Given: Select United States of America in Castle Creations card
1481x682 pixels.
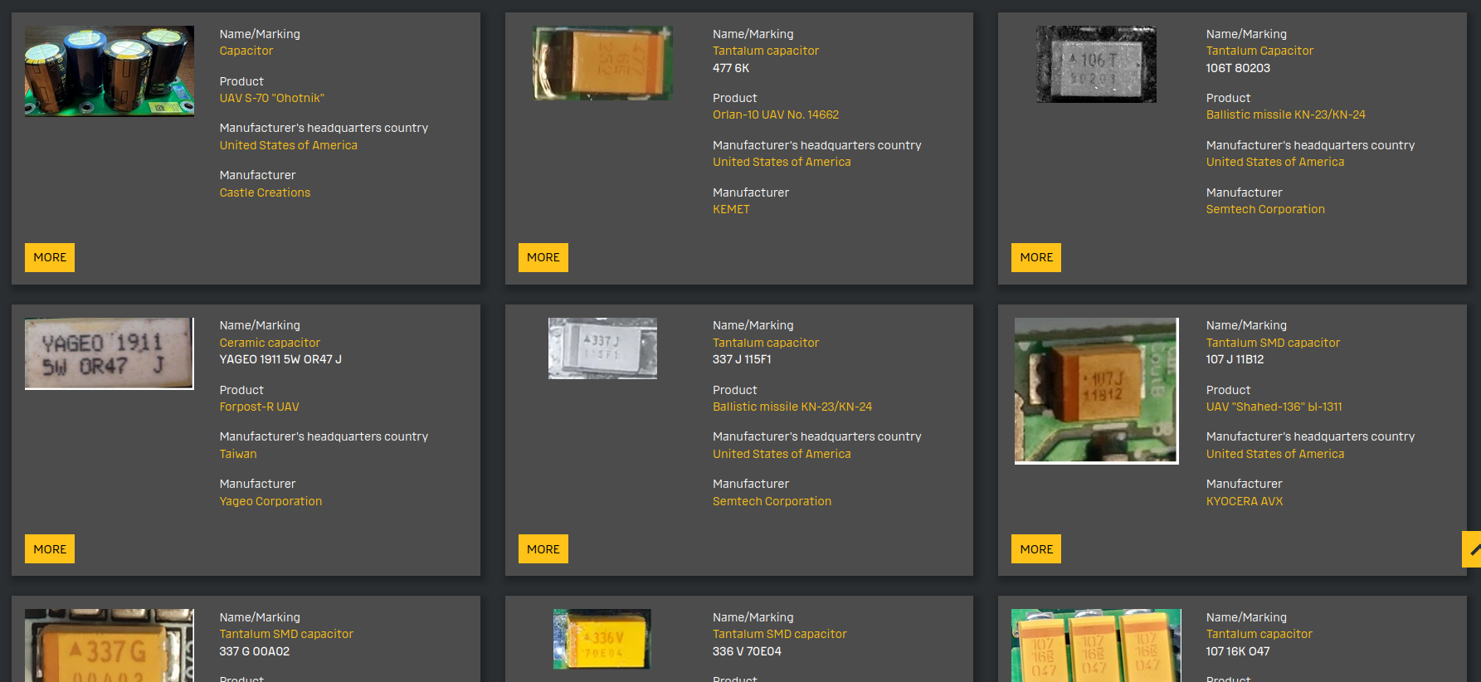Looking at the screenshot, I should [x=288, y=145].
